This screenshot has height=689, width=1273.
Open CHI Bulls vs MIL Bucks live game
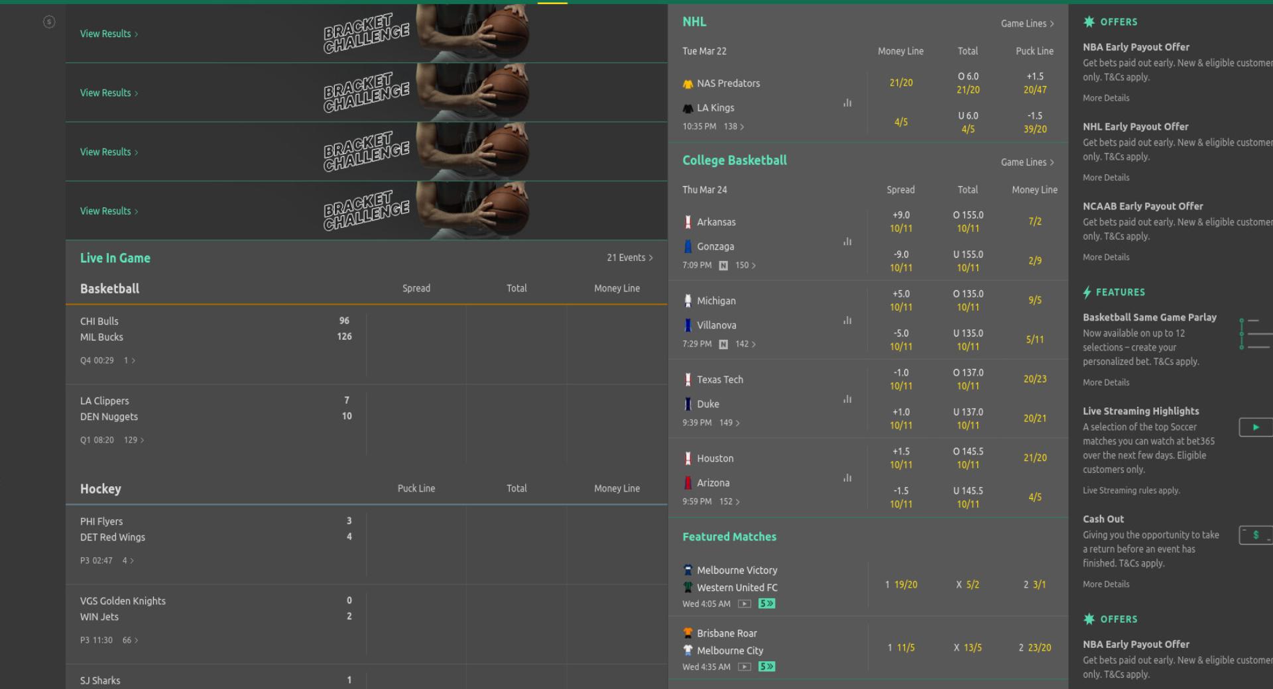tap(215, 344)
